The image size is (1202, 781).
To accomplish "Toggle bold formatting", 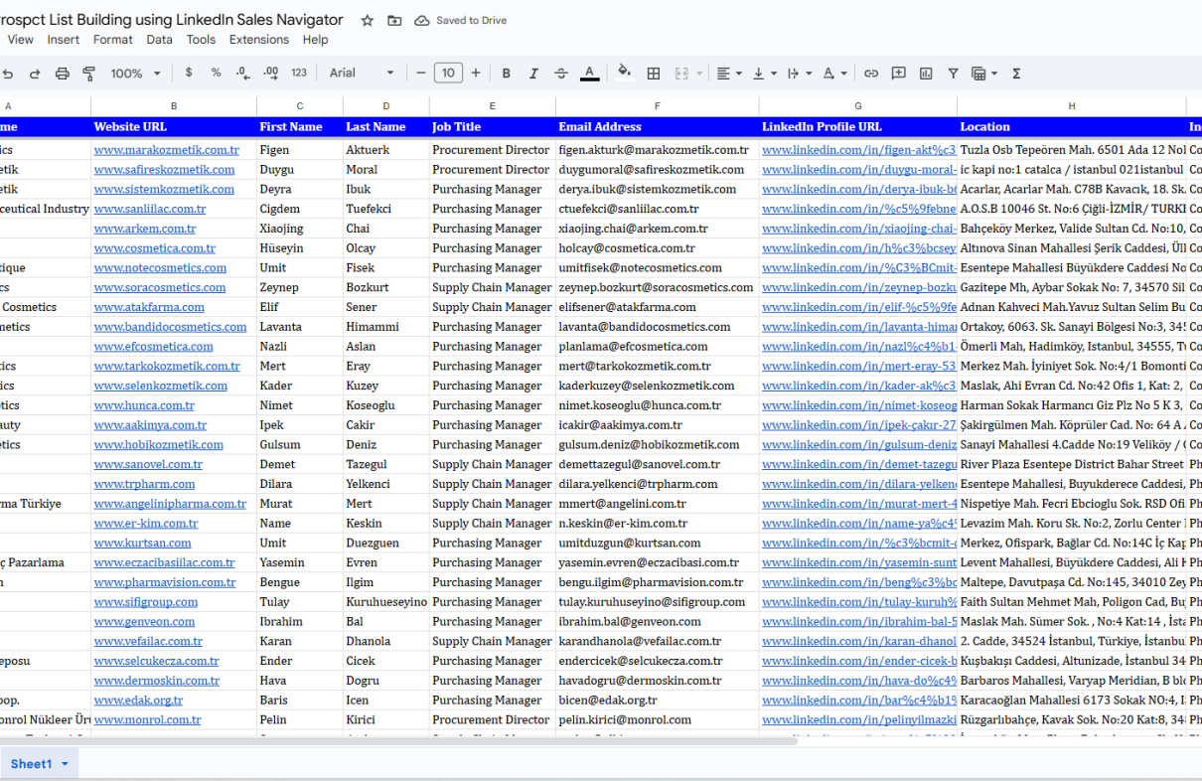I will pos(507,74).
